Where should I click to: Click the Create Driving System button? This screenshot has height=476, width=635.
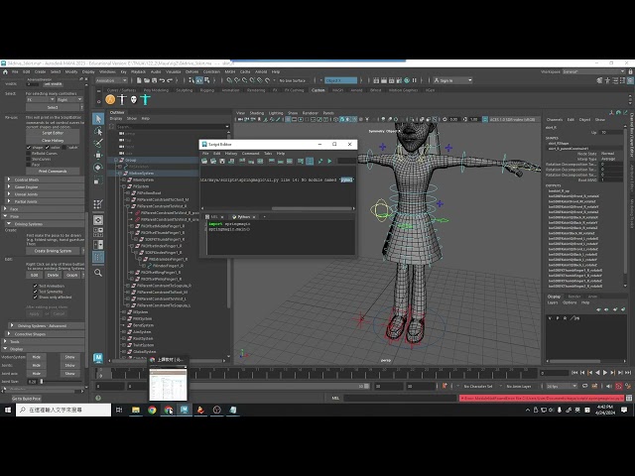pyautogui.click(x=53, y=251)
